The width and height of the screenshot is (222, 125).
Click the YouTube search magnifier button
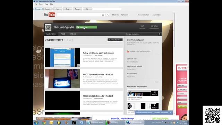pyautogui.click(x=108, y=15)
